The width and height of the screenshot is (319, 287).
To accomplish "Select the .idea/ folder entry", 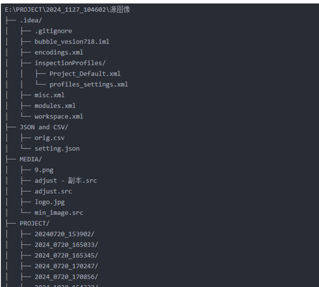I will pos(31,20).
